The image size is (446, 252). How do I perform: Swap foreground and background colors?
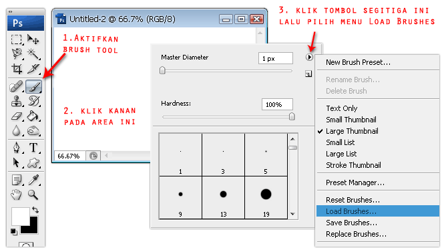pos(35,210)
